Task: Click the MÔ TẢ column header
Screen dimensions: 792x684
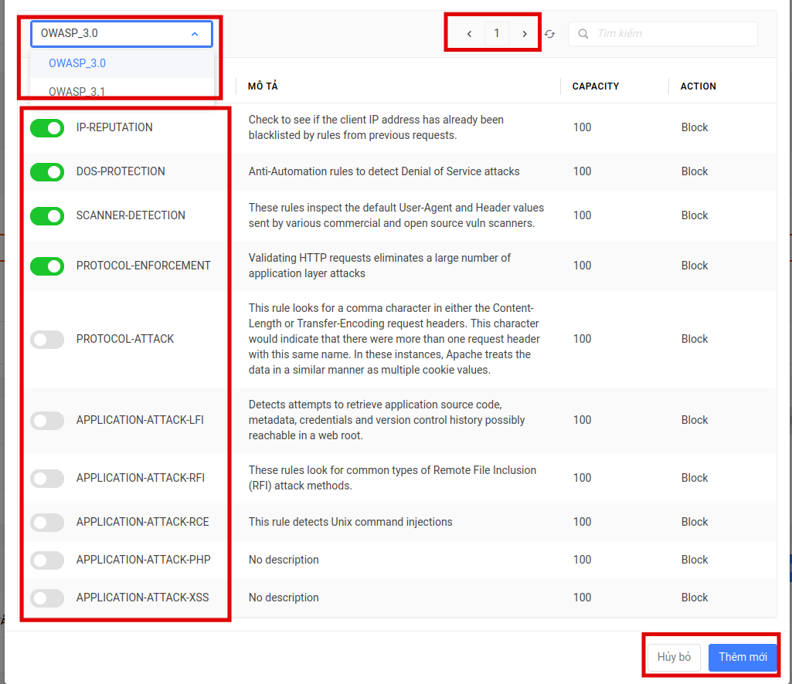Action: coord(263,86)
